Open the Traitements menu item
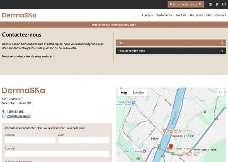 tap(164, 15)
